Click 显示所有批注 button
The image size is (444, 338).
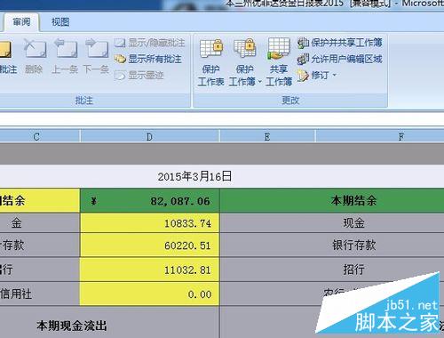(x=147, y=59)
